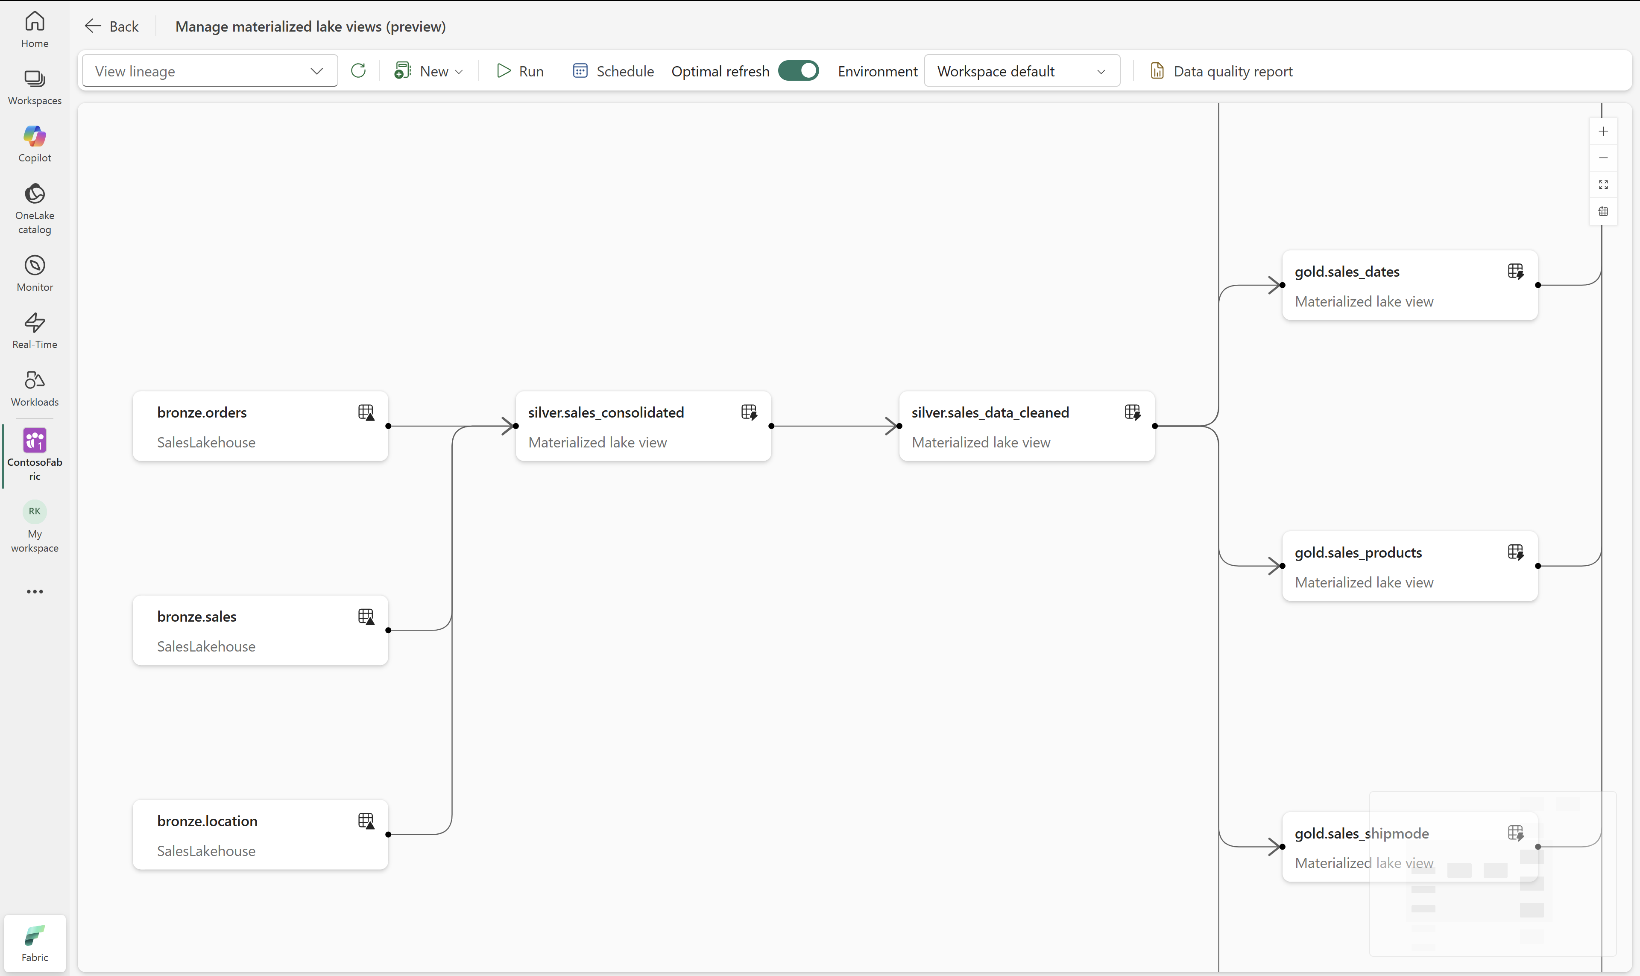Turn off Optimal refresh toggle

pos(798,71)
